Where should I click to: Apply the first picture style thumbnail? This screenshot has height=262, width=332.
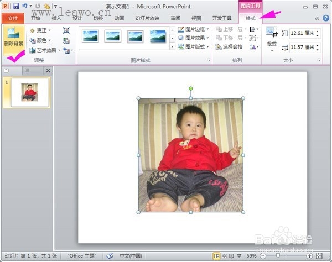click(x=90, y=36)
